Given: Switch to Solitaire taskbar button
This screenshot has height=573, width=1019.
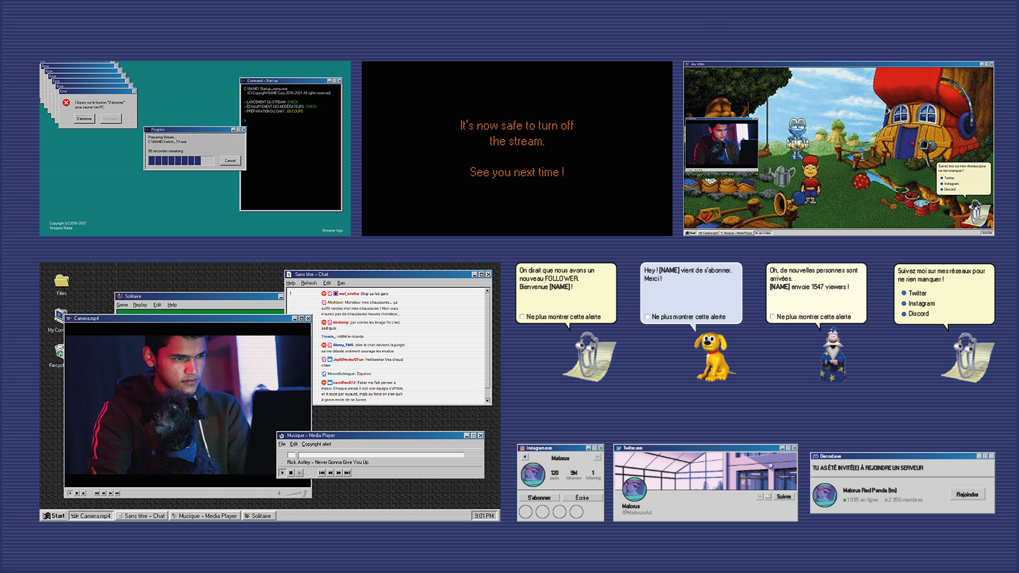Looking at the screenshot, I should click(x=259, y=516).
